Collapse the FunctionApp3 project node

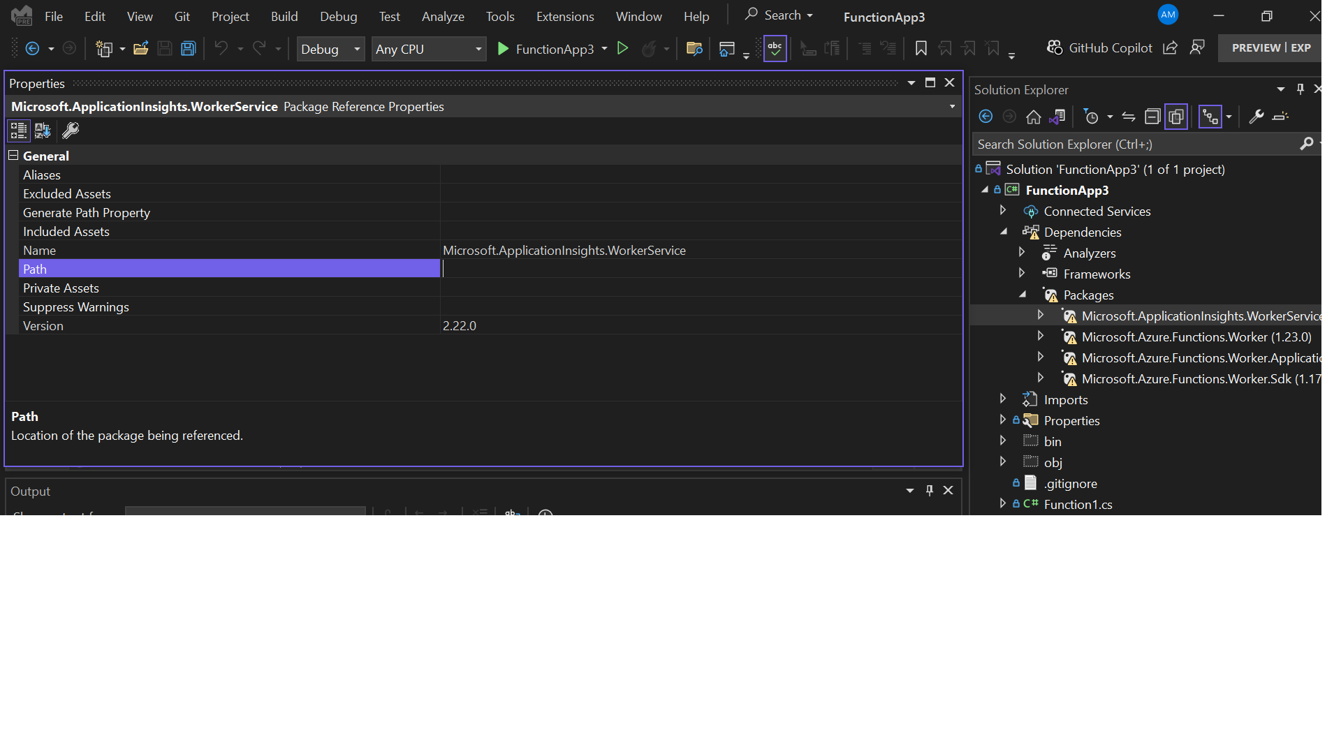(x=985, y=190)
